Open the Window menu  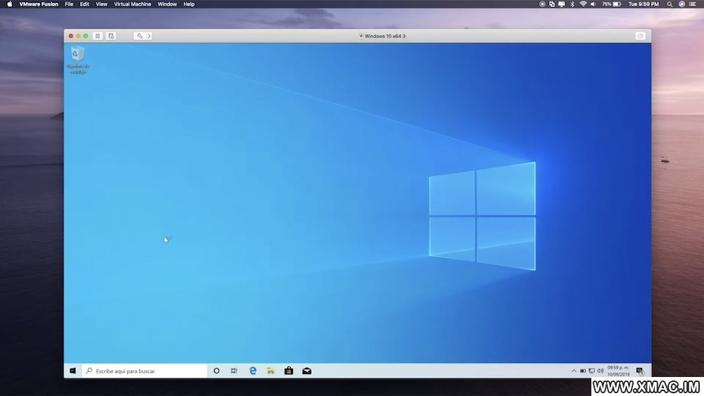click(x=167, y=4)
